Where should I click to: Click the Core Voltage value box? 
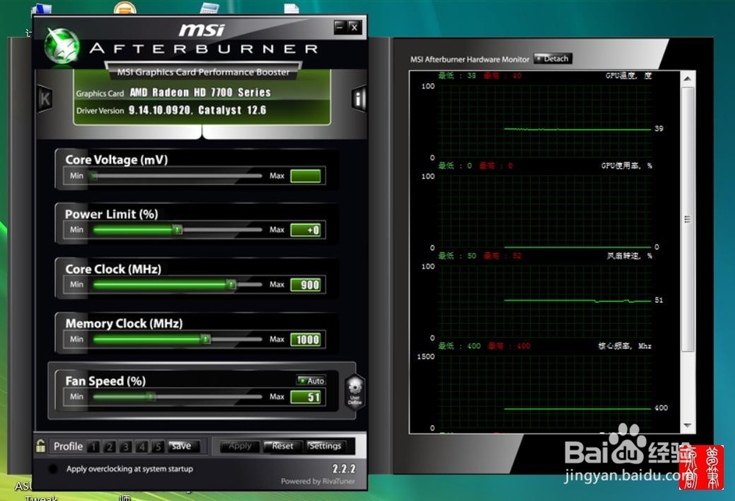306,176
